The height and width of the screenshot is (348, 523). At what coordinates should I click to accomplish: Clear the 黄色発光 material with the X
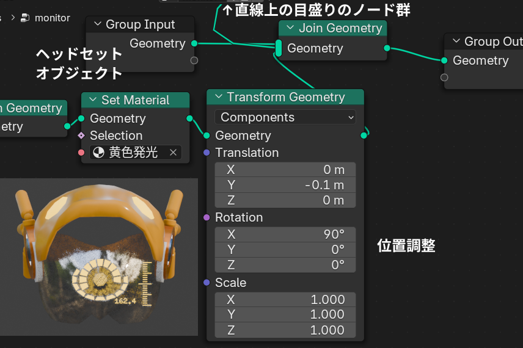173,153
